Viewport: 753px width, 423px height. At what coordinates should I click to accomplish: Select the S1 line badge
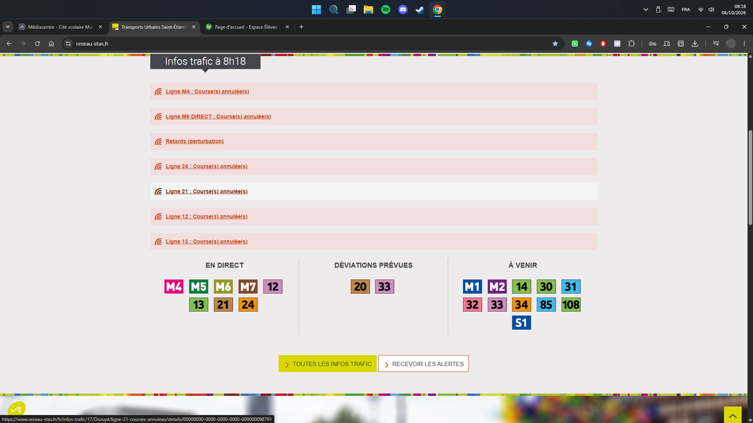(522, 323)
